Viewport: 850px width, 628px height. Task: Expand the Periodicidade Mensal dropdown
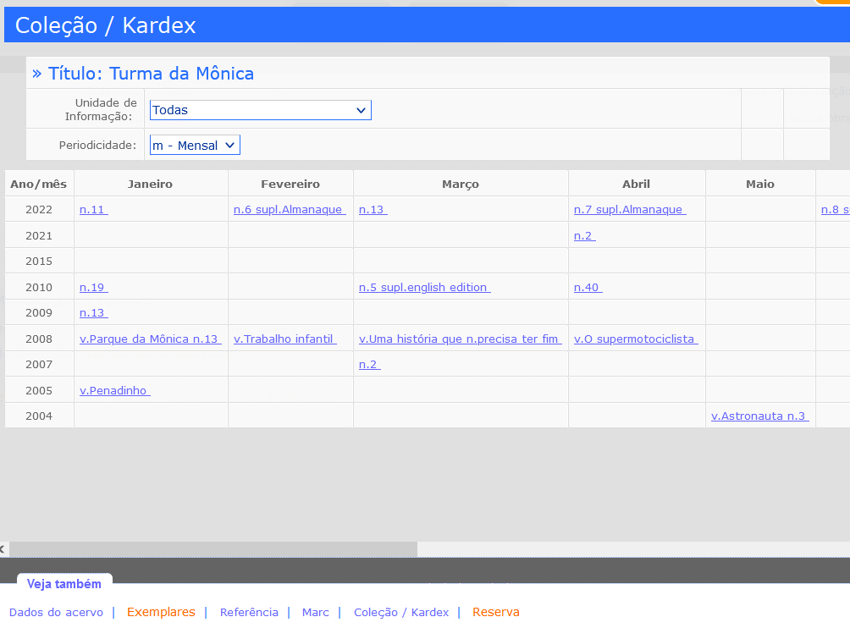point(195,146)
